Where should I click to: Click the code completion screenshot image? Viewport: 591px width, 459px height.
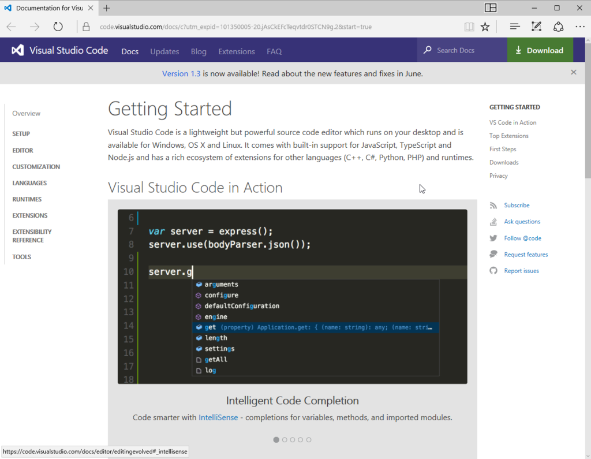tap(293, 296)
